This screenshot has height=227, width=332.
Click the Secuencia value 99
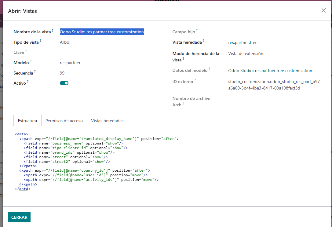pyautogui.click(x=62, y=73)
